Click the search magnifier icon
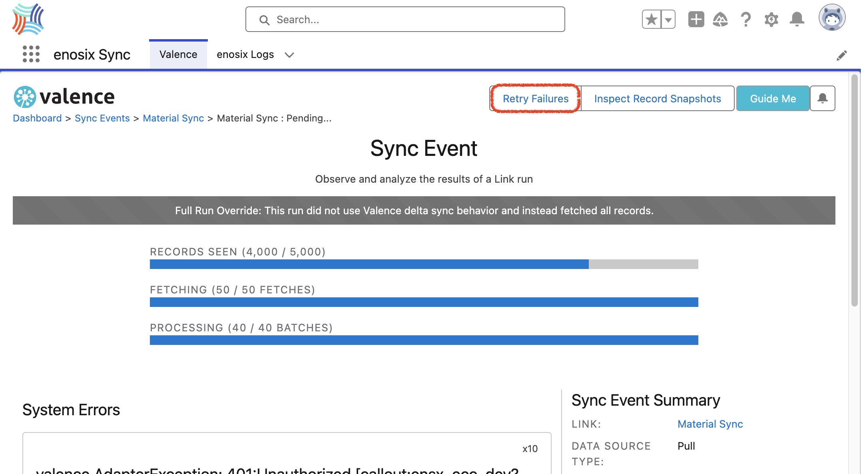The width and height of the screenshot is (861, 474). (264, 20)
